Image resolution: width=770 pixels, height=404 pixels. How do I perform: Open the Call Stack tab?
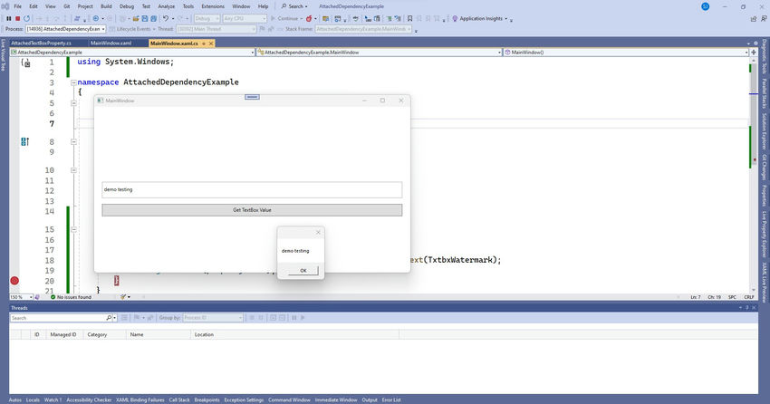179,400
